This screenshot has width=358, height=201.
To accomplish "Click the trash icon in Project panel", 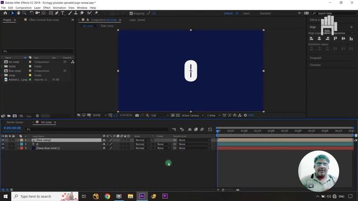I will 37,116.
